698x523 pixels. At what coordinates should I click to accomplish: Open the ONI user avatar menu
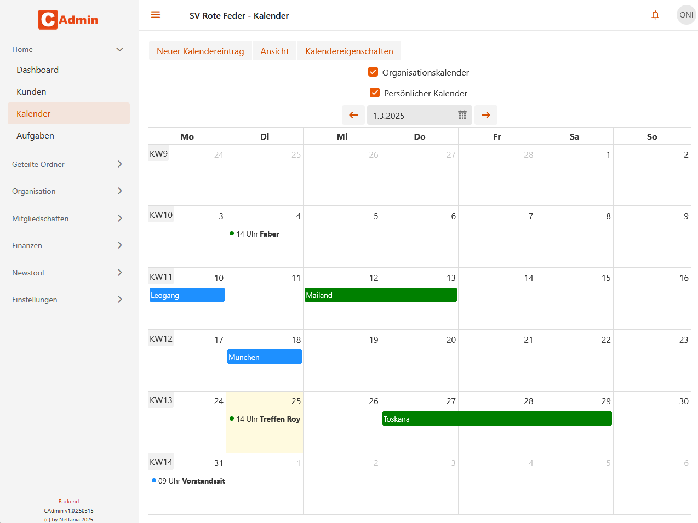coord(686,15)
